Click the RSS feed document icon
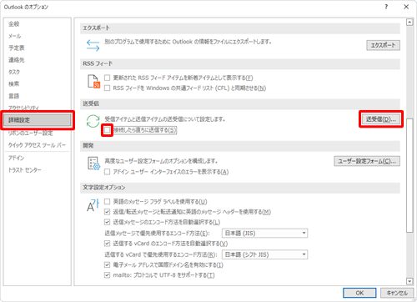 click(x=93, y=82)
